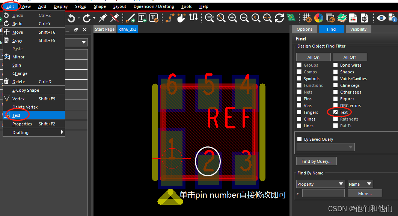
Task: Select the Add Text tool icon
Action: tap(142, 18)
